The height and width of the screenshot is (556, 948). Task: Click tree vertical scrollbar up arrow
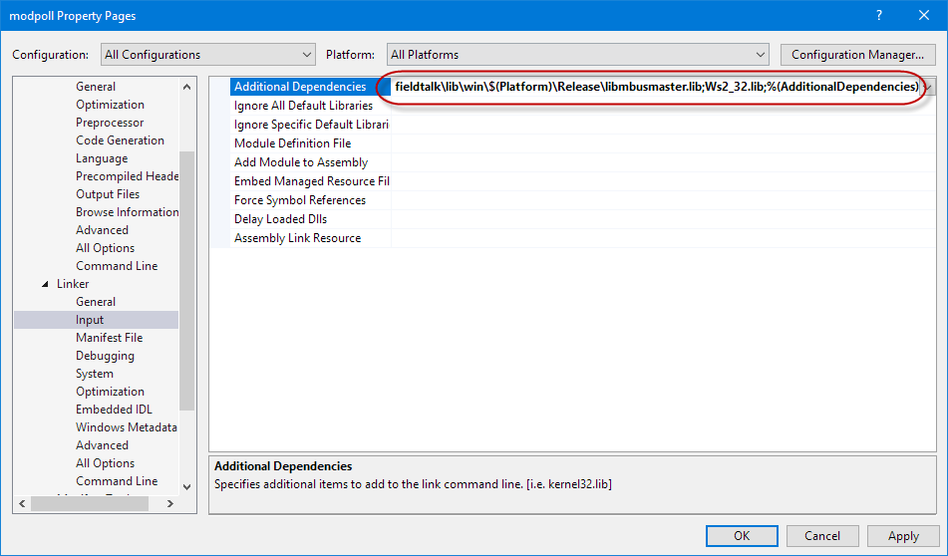pyautogui.click(x=186, y=87)
